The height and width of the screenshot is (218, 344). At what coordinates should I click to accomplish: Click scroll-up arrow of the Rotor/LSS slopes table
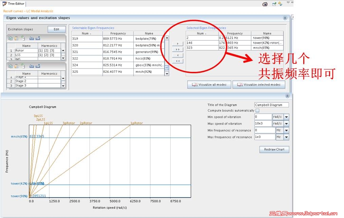point(63,51)
